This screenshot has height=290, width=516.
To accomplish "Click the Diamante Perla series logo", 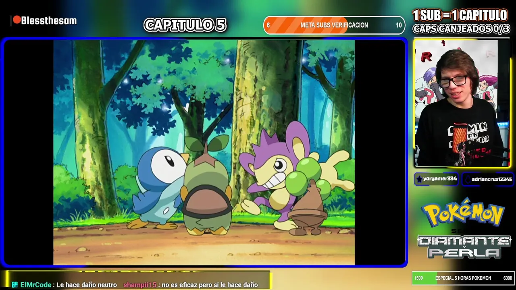I will [464, 246].
